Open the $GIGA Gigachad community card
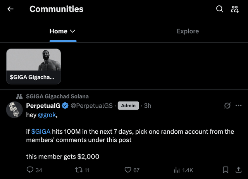Viewport: 248px width, 179px height. (x=34, y=66)
